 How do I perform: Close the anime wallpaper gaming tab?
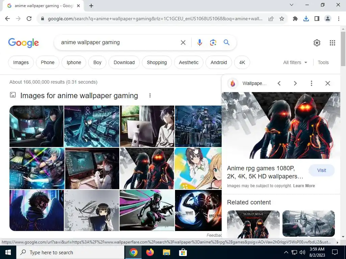[x=78, y=6]
